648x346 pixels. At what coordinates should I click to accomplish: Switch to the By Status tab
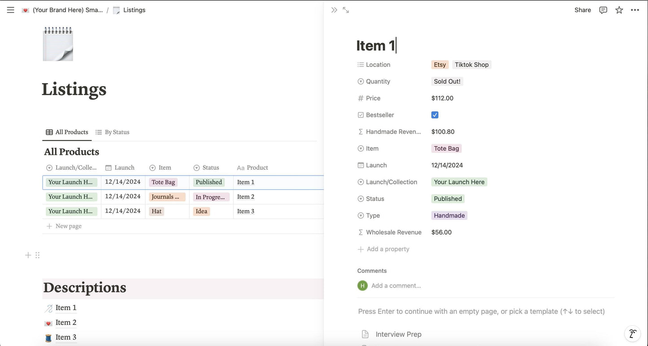pyautogui.click(x=113, y=132)
